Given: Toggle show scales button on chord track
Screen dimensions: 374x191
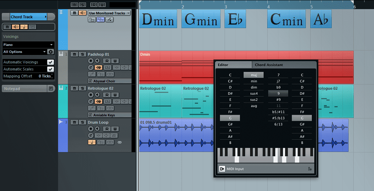Looking at the screenshot, I should [109, 20].
